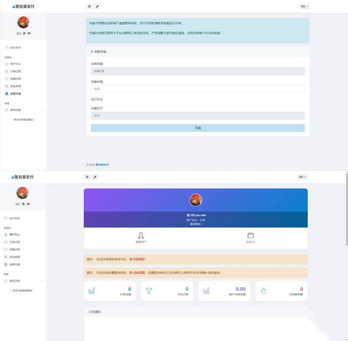Click the 订单记录 list icon on recharge page
The image size is (348, 341).
tap(7, 71)
